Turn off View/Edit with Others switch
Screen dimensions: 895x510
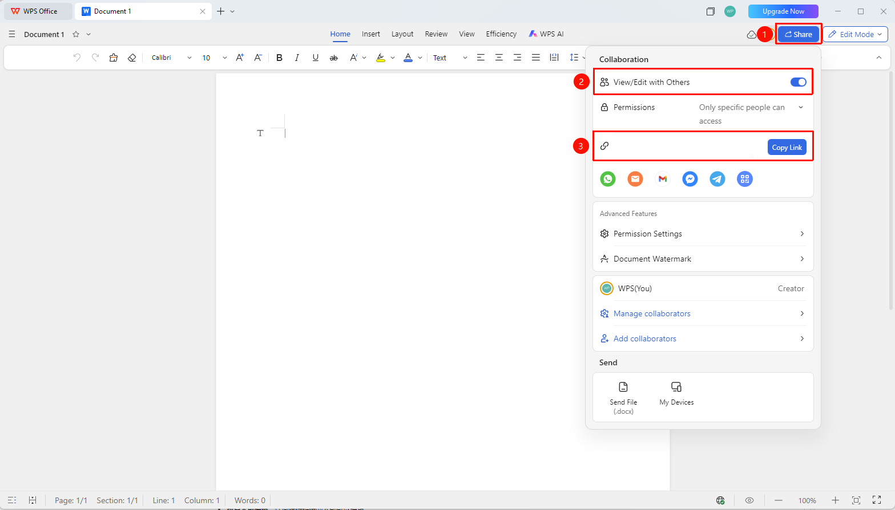(799, 82)
